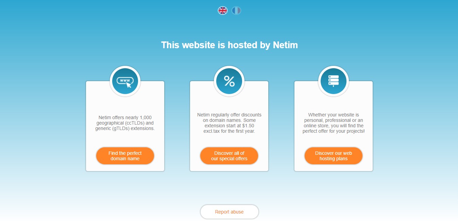
Task: Click the Report abuse button
Action: 229,212
